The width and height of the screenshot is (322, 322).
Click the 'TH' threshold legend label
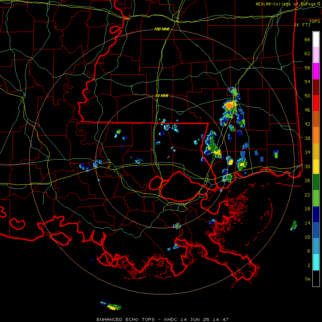click(307, 279)
